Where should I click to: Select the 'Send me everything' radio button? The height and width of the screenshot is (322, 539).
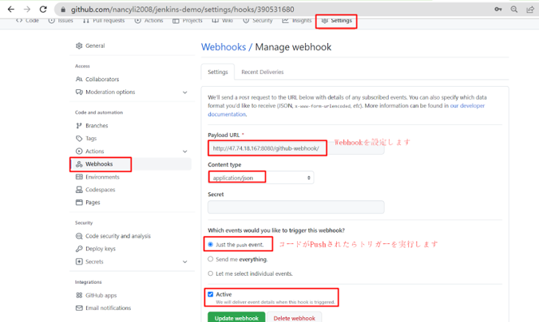click(210, 259)
